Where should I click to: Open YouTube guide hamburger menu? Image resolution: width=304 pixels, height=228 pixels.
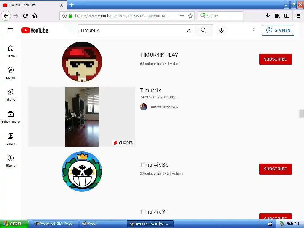click(x=11, y=30)
